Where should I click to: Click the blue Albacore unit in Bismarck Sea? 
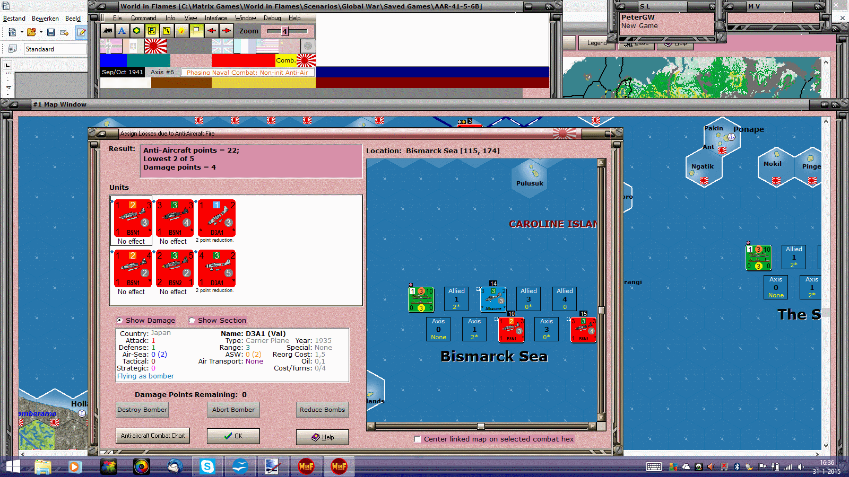point(493,299)
